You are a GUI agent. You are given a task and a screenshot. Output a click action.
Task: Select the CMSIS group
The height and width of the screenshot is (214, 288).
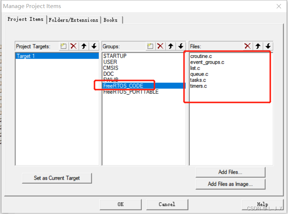coord(144,68)
